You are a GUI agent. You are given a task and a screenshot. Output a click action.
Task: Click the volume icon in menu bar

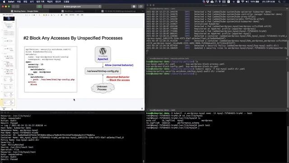point(247,2)
